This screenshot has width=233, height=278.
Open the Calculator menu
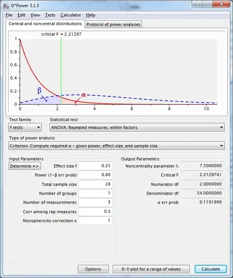coord(71,15)
